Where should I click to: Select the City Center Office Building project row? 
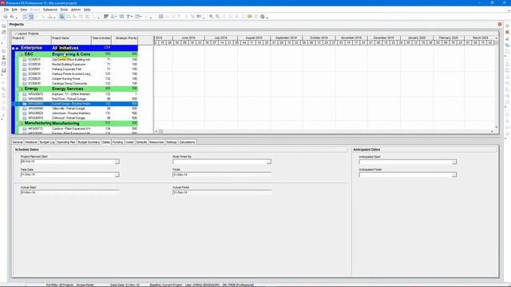(78, 60)
